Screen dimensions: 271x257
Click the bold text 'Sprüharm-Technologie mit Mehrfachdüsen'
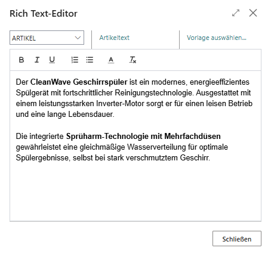pyautogui.click(x=143, y=137)
